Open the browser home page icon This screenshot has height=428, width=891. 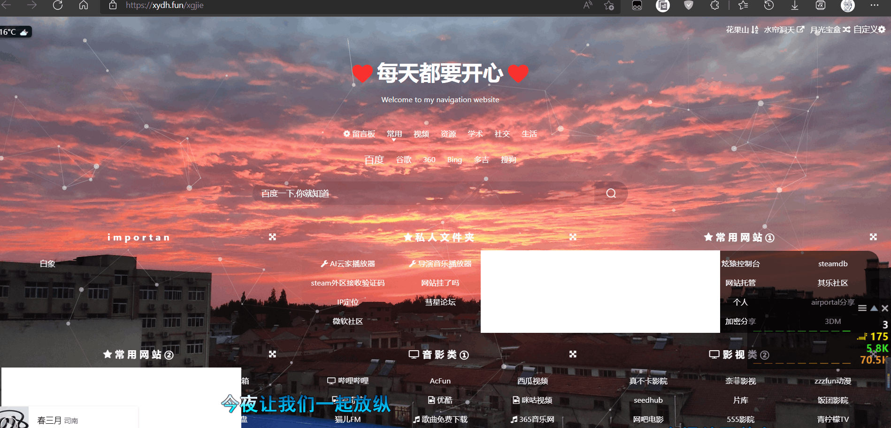click(x=84, y=5)
